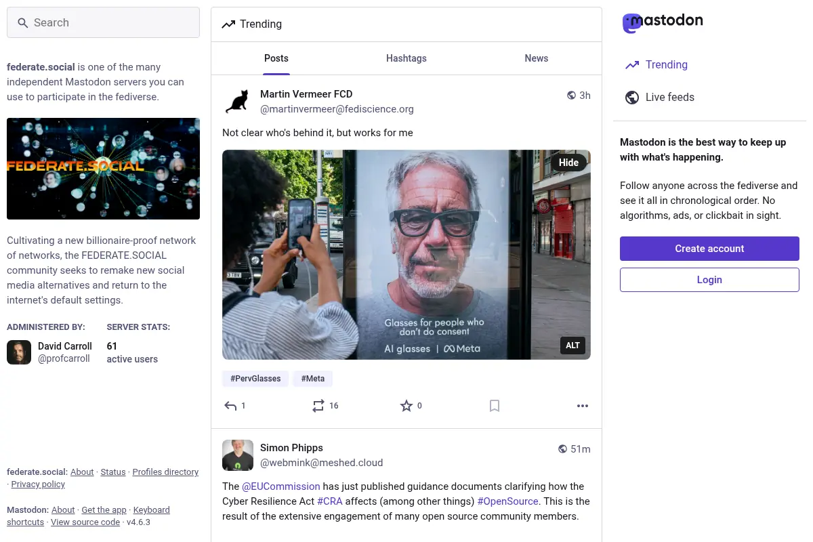Click the 51m timestamp on Simon's post

tap(581, 449)
